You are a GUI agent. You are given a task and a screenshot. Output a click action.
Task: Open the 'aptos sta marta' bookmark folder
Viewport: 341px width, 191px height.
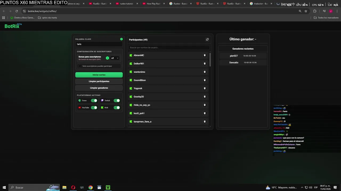(47, 18)
